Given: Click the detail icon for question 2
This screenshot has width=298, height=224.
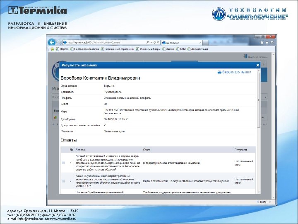Looking at the screenshot, I should 63,181.
